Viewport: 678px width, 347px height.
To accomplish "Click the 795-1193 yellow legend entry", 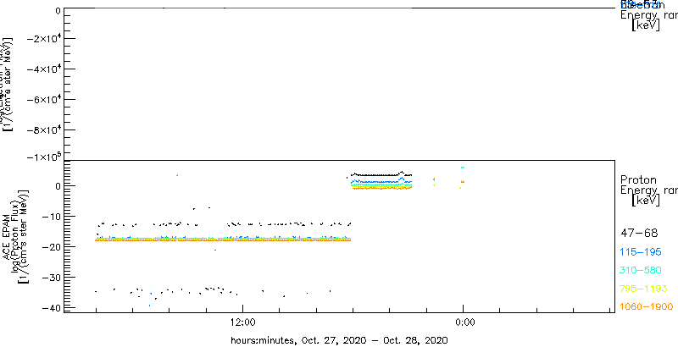I will tap(644, 289).
